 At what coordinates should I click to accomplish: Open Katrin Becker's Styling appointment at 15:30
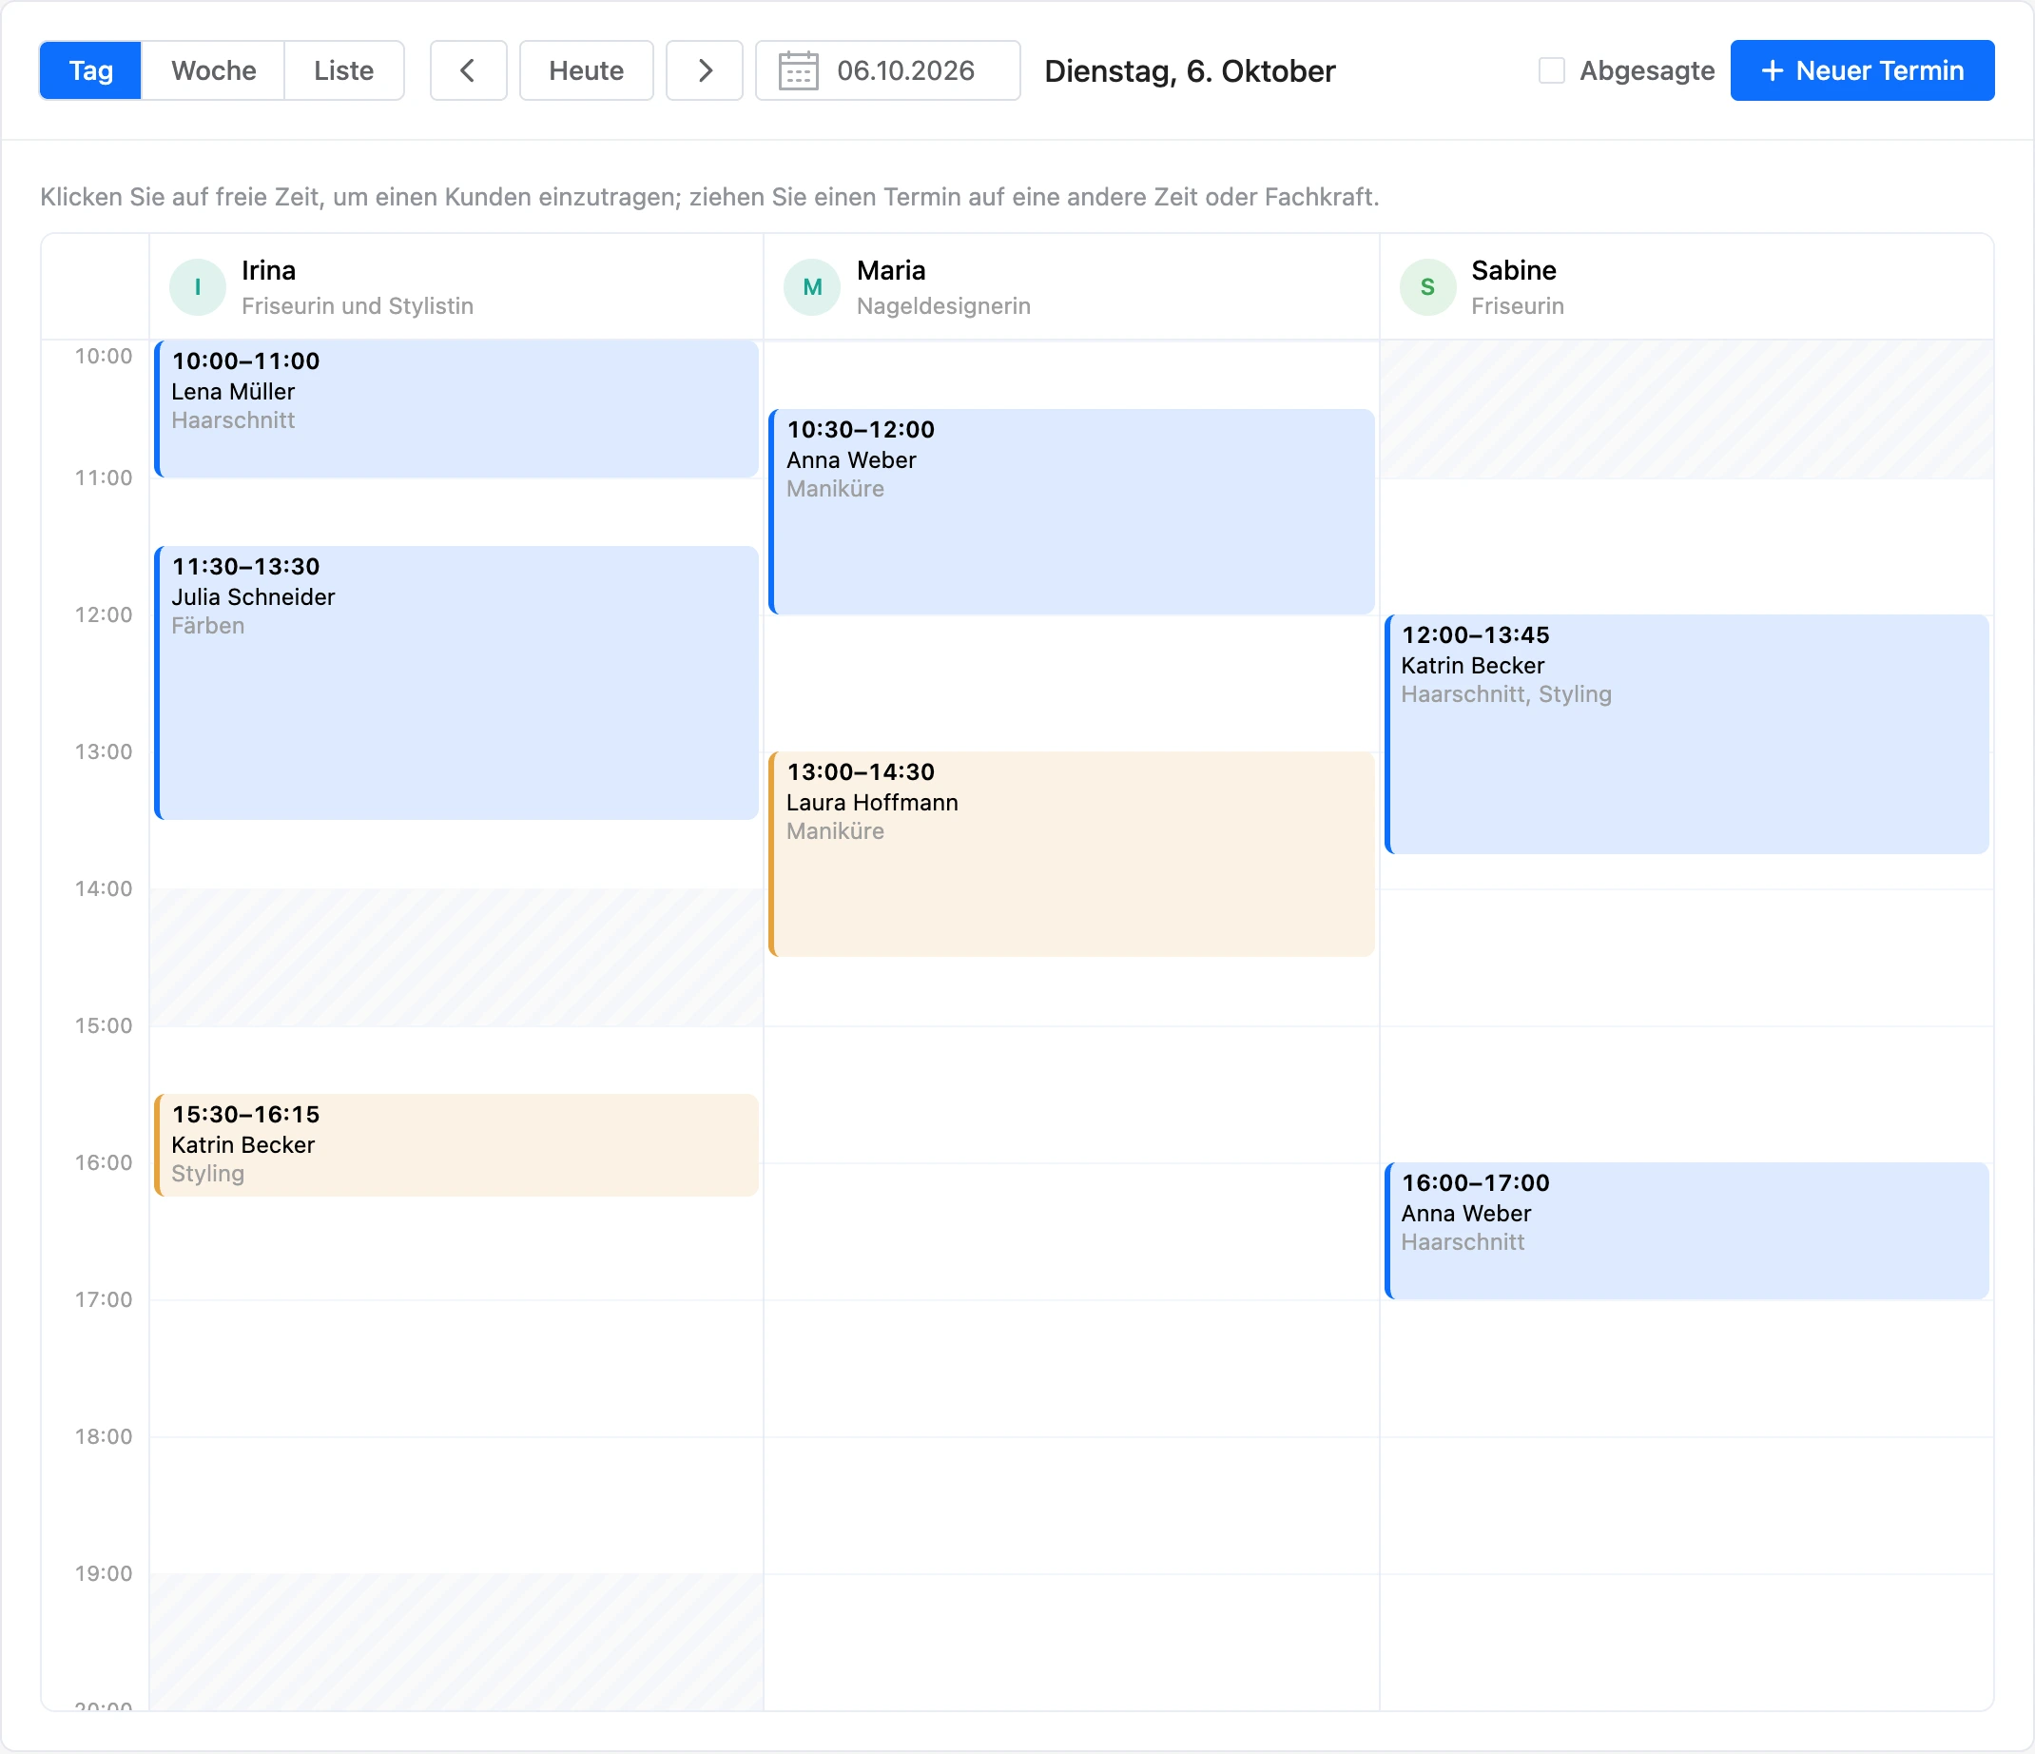456,1145
